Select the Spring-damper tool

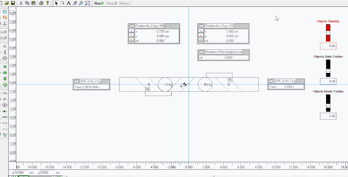click(x=5, y=105)
